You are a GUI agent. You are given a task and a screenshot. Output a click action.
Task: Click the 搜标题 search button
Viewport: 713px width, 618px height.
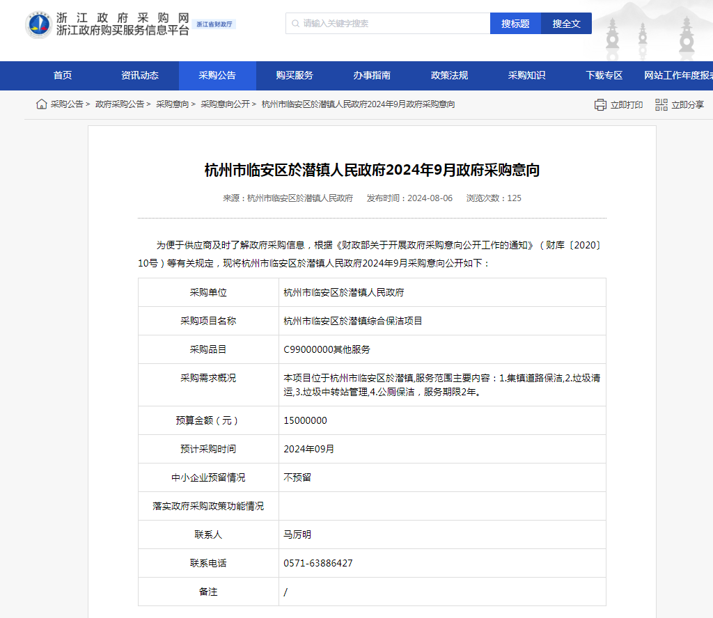516,24
